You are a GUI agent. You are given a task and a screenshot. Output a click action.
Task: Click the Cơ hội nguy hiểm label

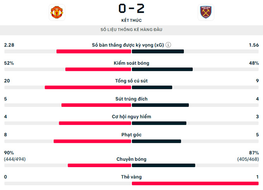[x=131, y=116]
